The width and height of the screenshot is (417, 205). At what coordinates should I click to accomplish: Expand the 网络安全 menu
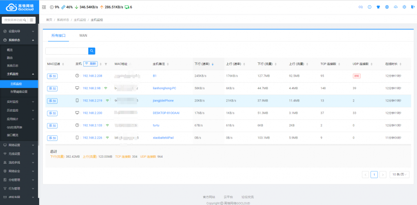(x=19, y=171)
